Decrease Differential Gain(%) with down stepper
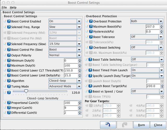 (x=80, y=114)
